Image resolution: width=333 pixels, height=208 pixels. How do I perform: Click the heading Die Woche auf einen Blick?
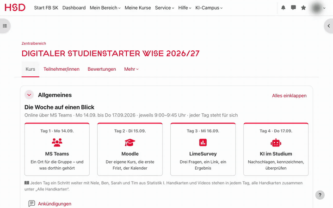[x=59, y=107]
